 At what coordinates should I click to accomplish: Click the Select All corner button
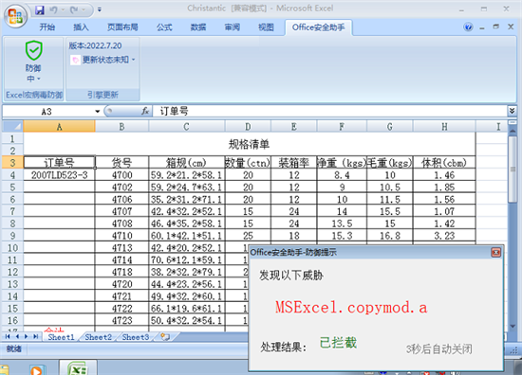tap(12, 127)
